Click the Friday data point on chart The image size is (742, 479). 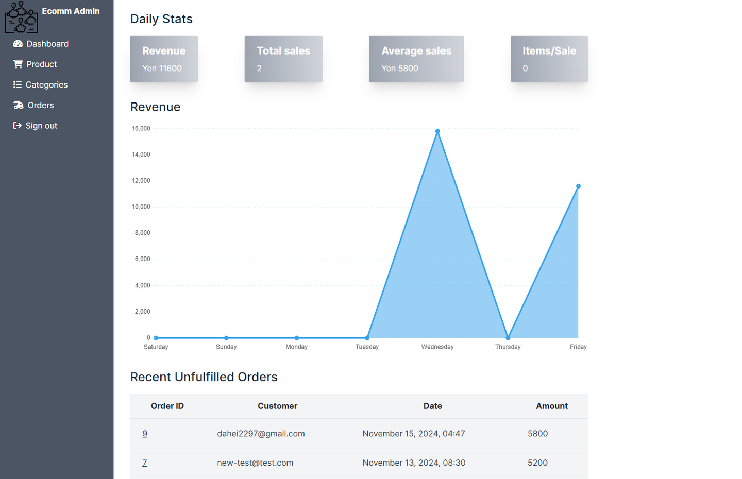(x=578, y=186)
